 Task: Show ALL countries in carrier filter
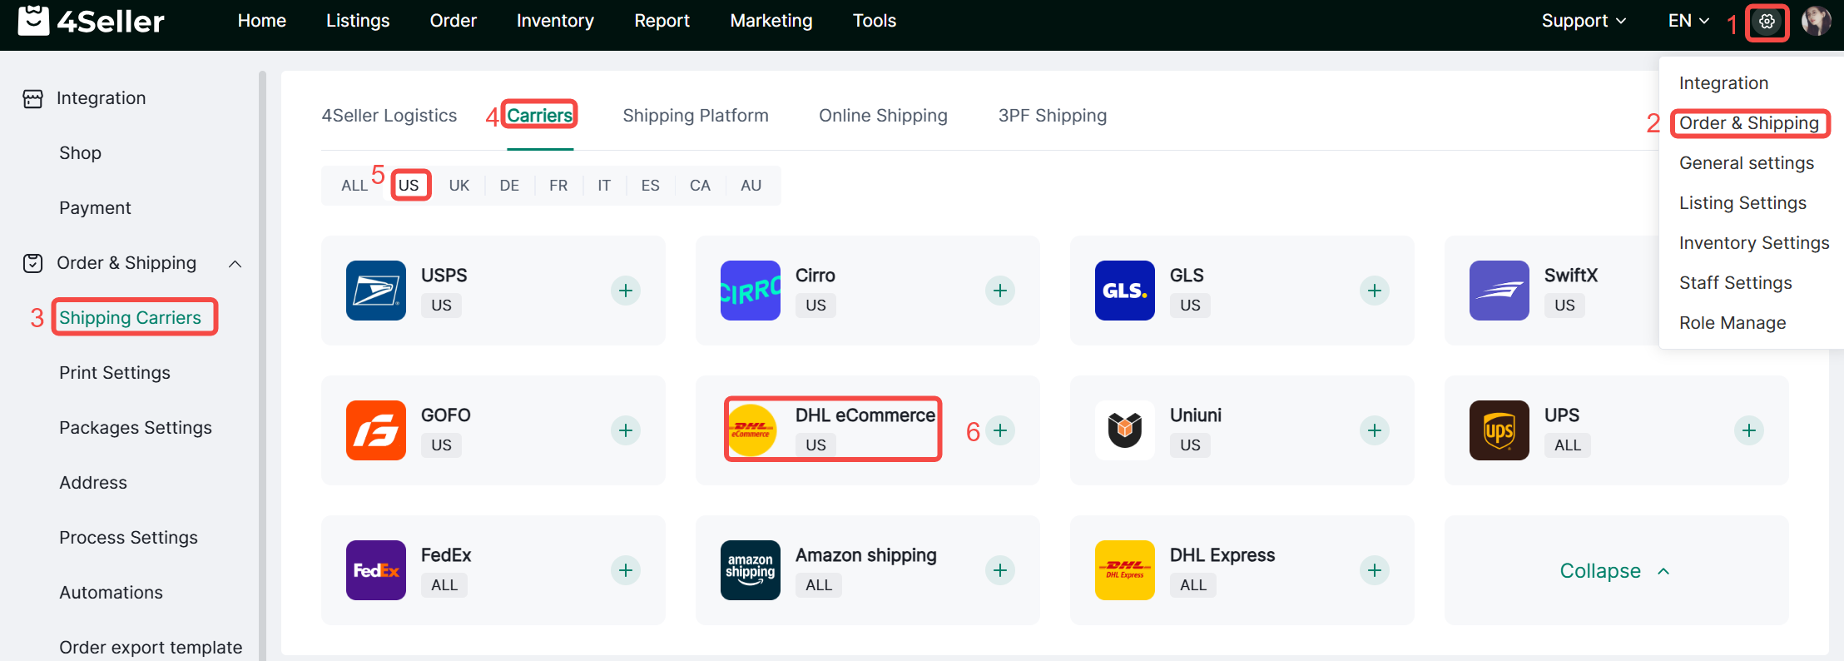354,186
